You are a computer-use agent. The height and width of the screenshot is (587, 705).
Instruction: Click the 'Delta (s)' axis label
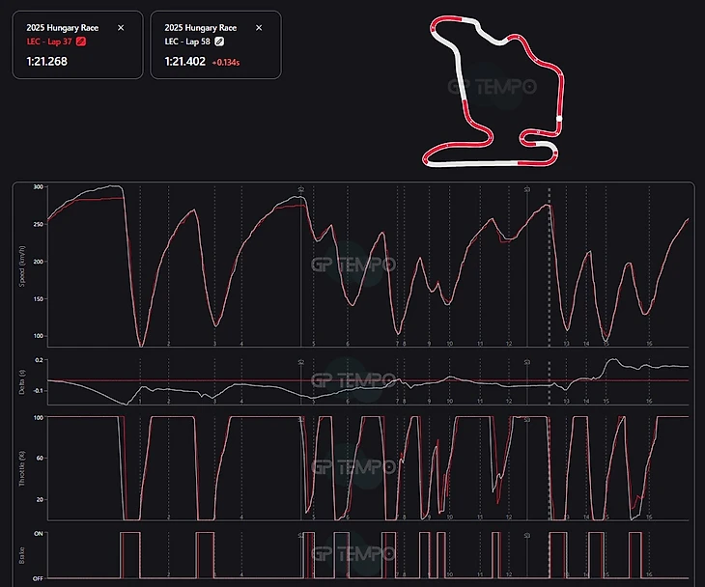tap(22, 382)
